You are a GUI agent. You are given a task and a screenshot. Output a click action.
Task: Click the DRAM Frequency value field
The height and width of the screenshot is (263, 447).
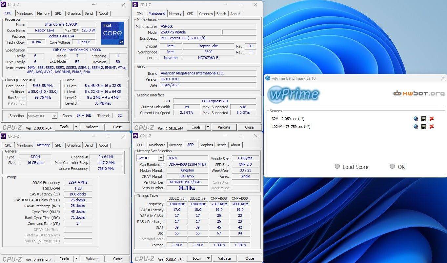(78, 183)
